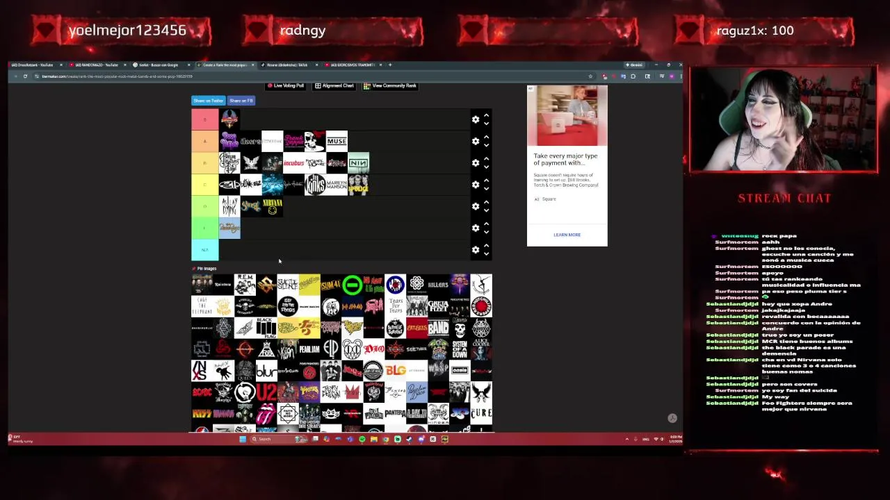The width and height of the screenshot is (890, 500).
Task: Click the Share on Twitter button
Action: 208,101
